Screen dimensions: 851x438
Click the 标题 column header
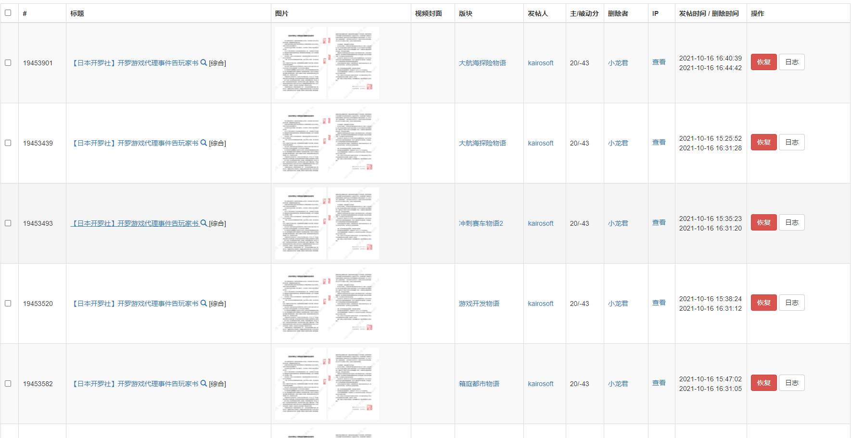pos(77,13)
